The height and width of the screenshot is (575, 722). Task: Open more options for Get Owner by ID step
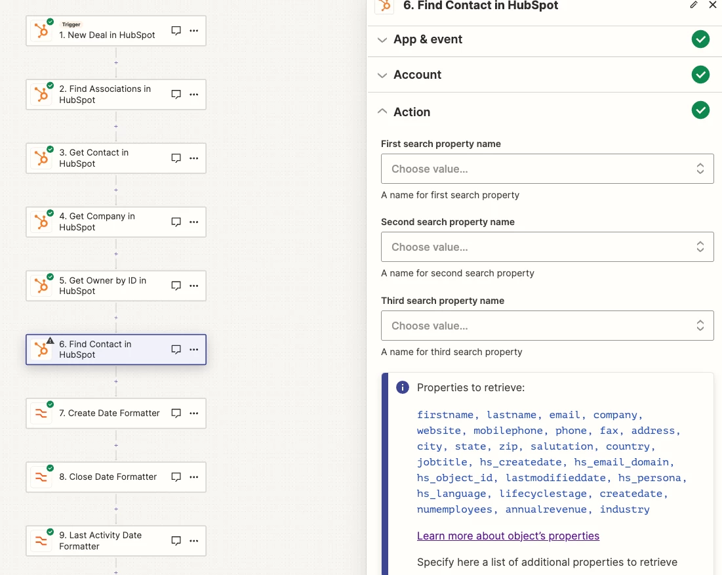194,286
